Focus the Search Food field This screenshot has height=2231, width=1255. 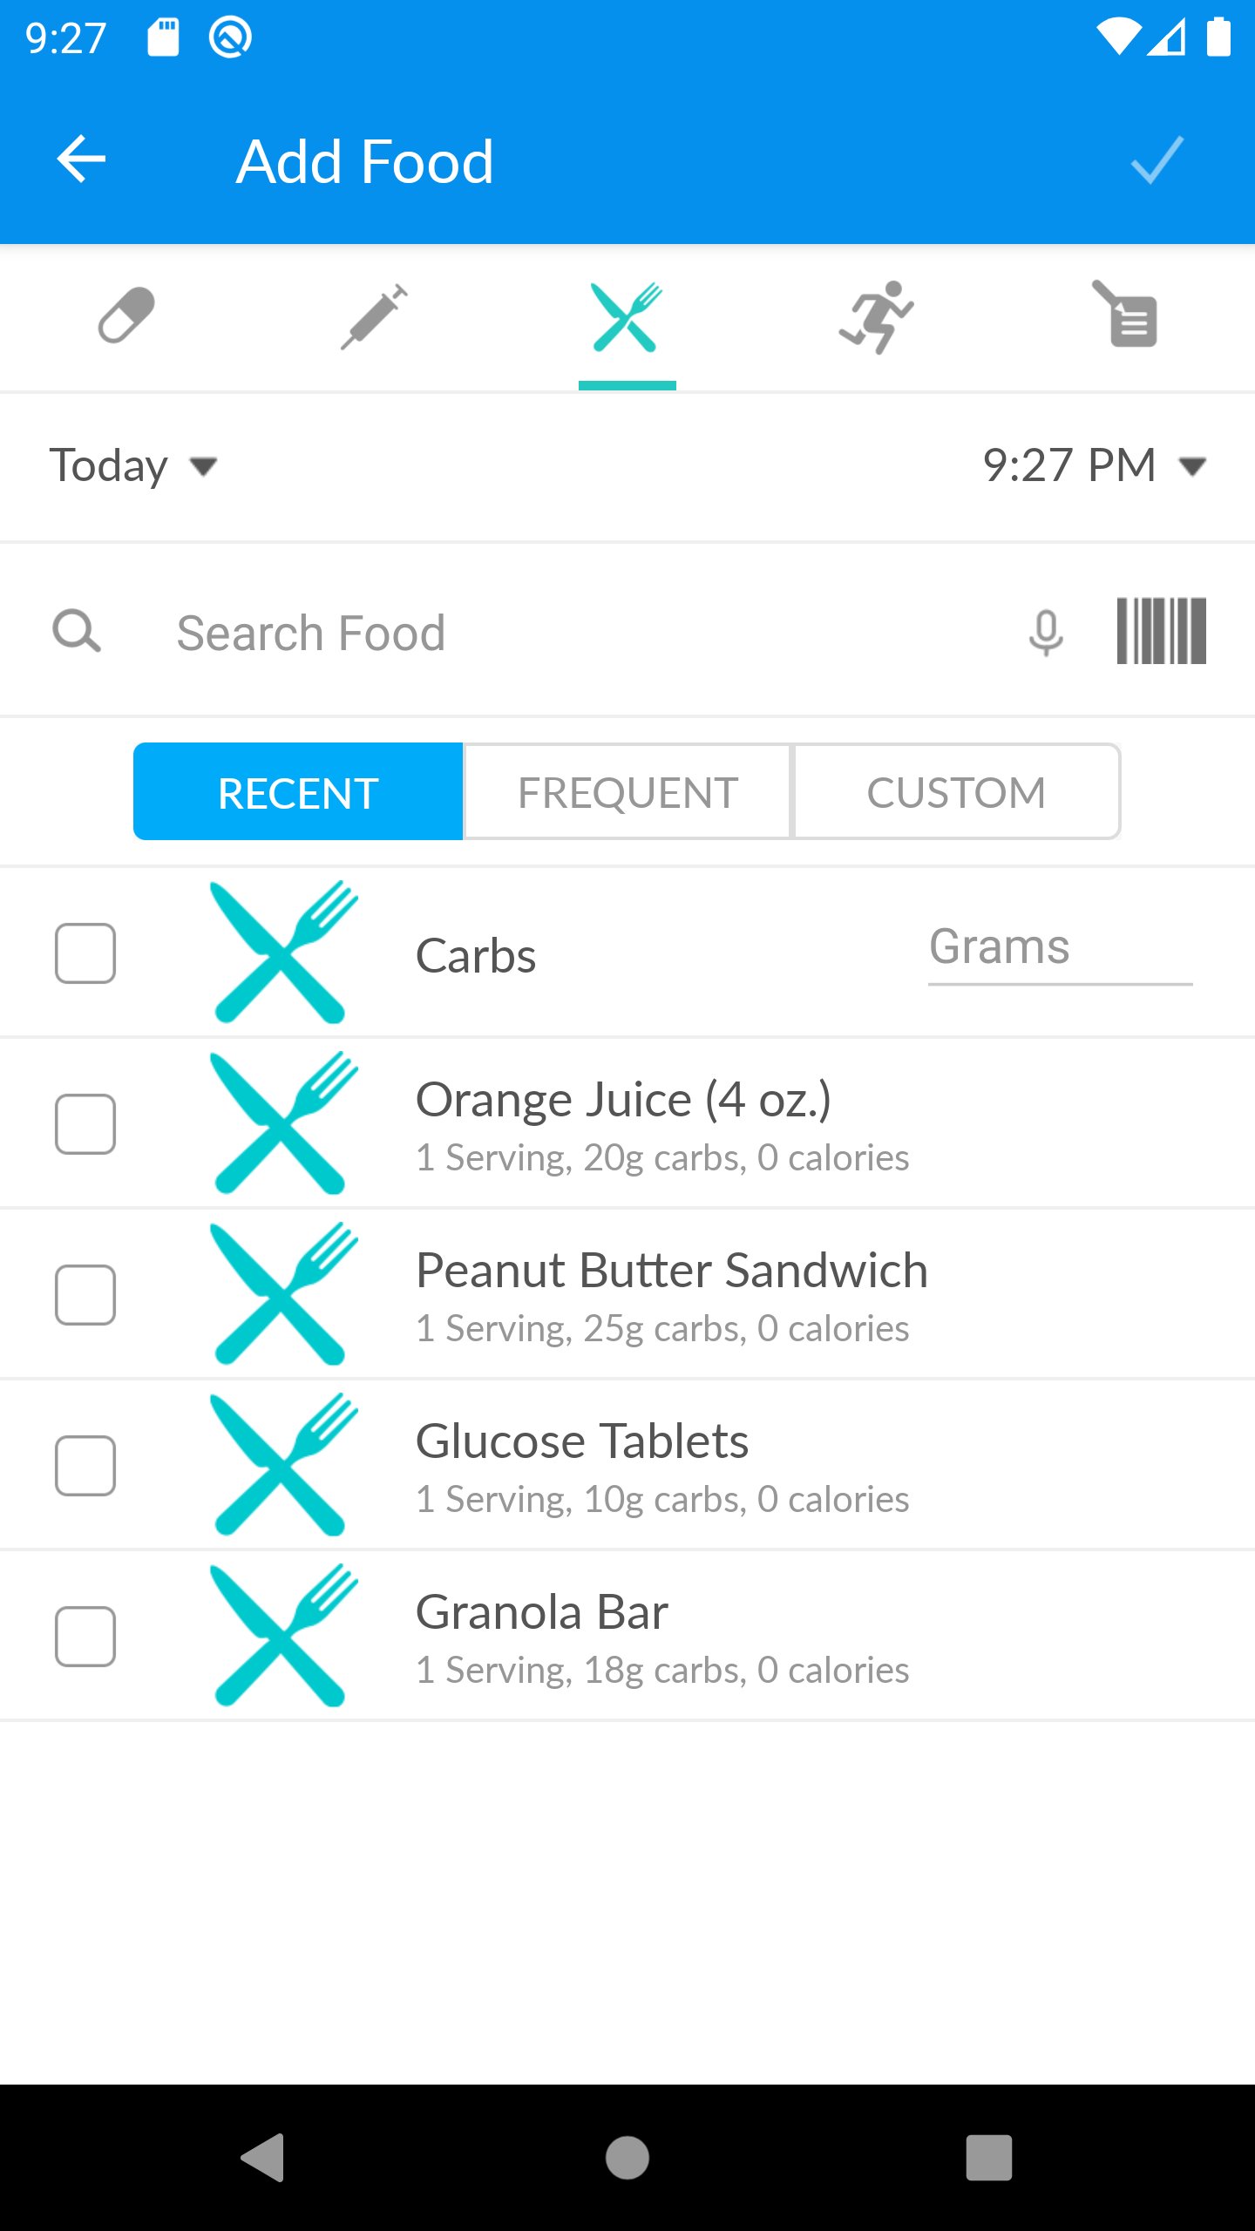575,633
